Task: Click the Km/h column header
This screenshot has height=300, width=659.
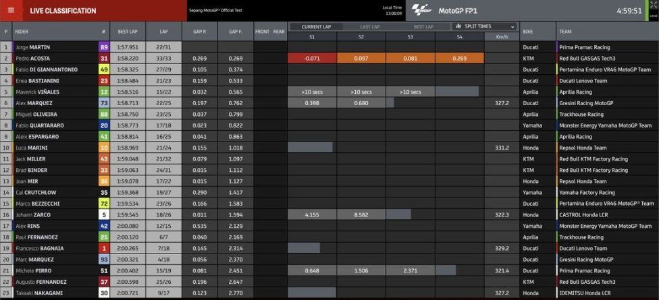Action: click(502, 37)
